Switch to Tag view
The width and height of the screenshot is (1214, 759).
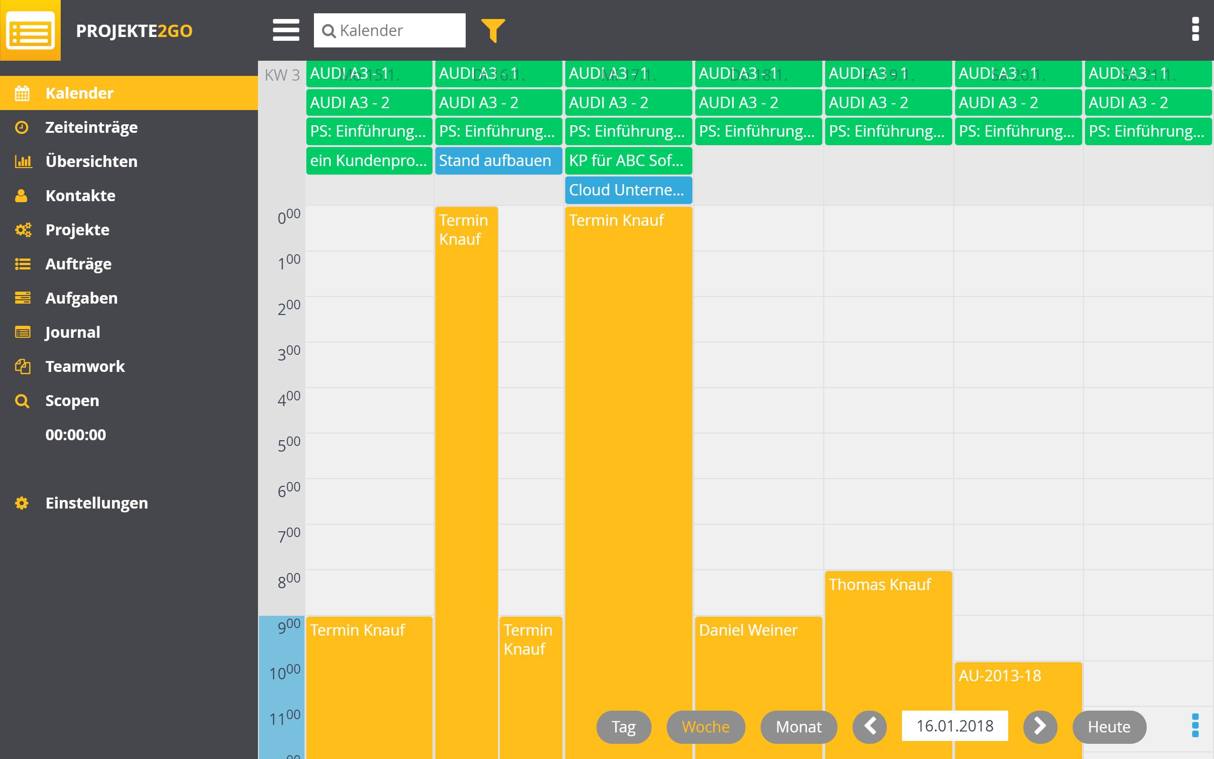[624, 726]
